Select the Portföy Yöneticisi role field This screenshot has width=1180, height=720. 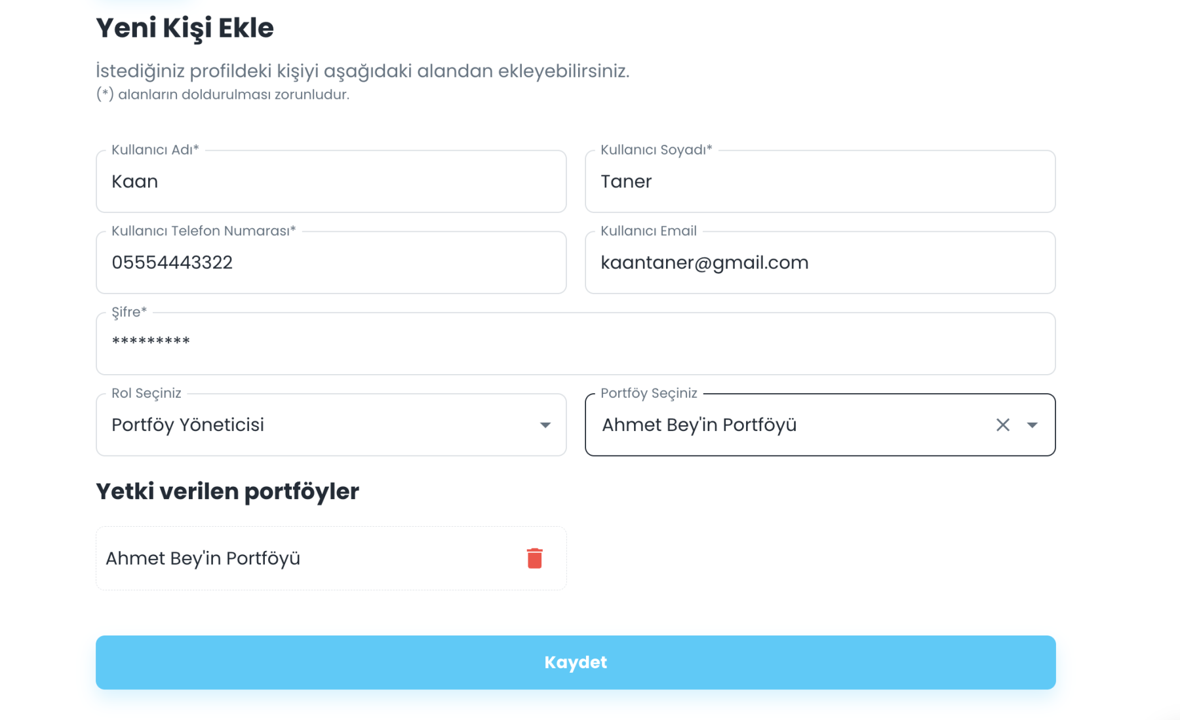(x=331, y=425)
